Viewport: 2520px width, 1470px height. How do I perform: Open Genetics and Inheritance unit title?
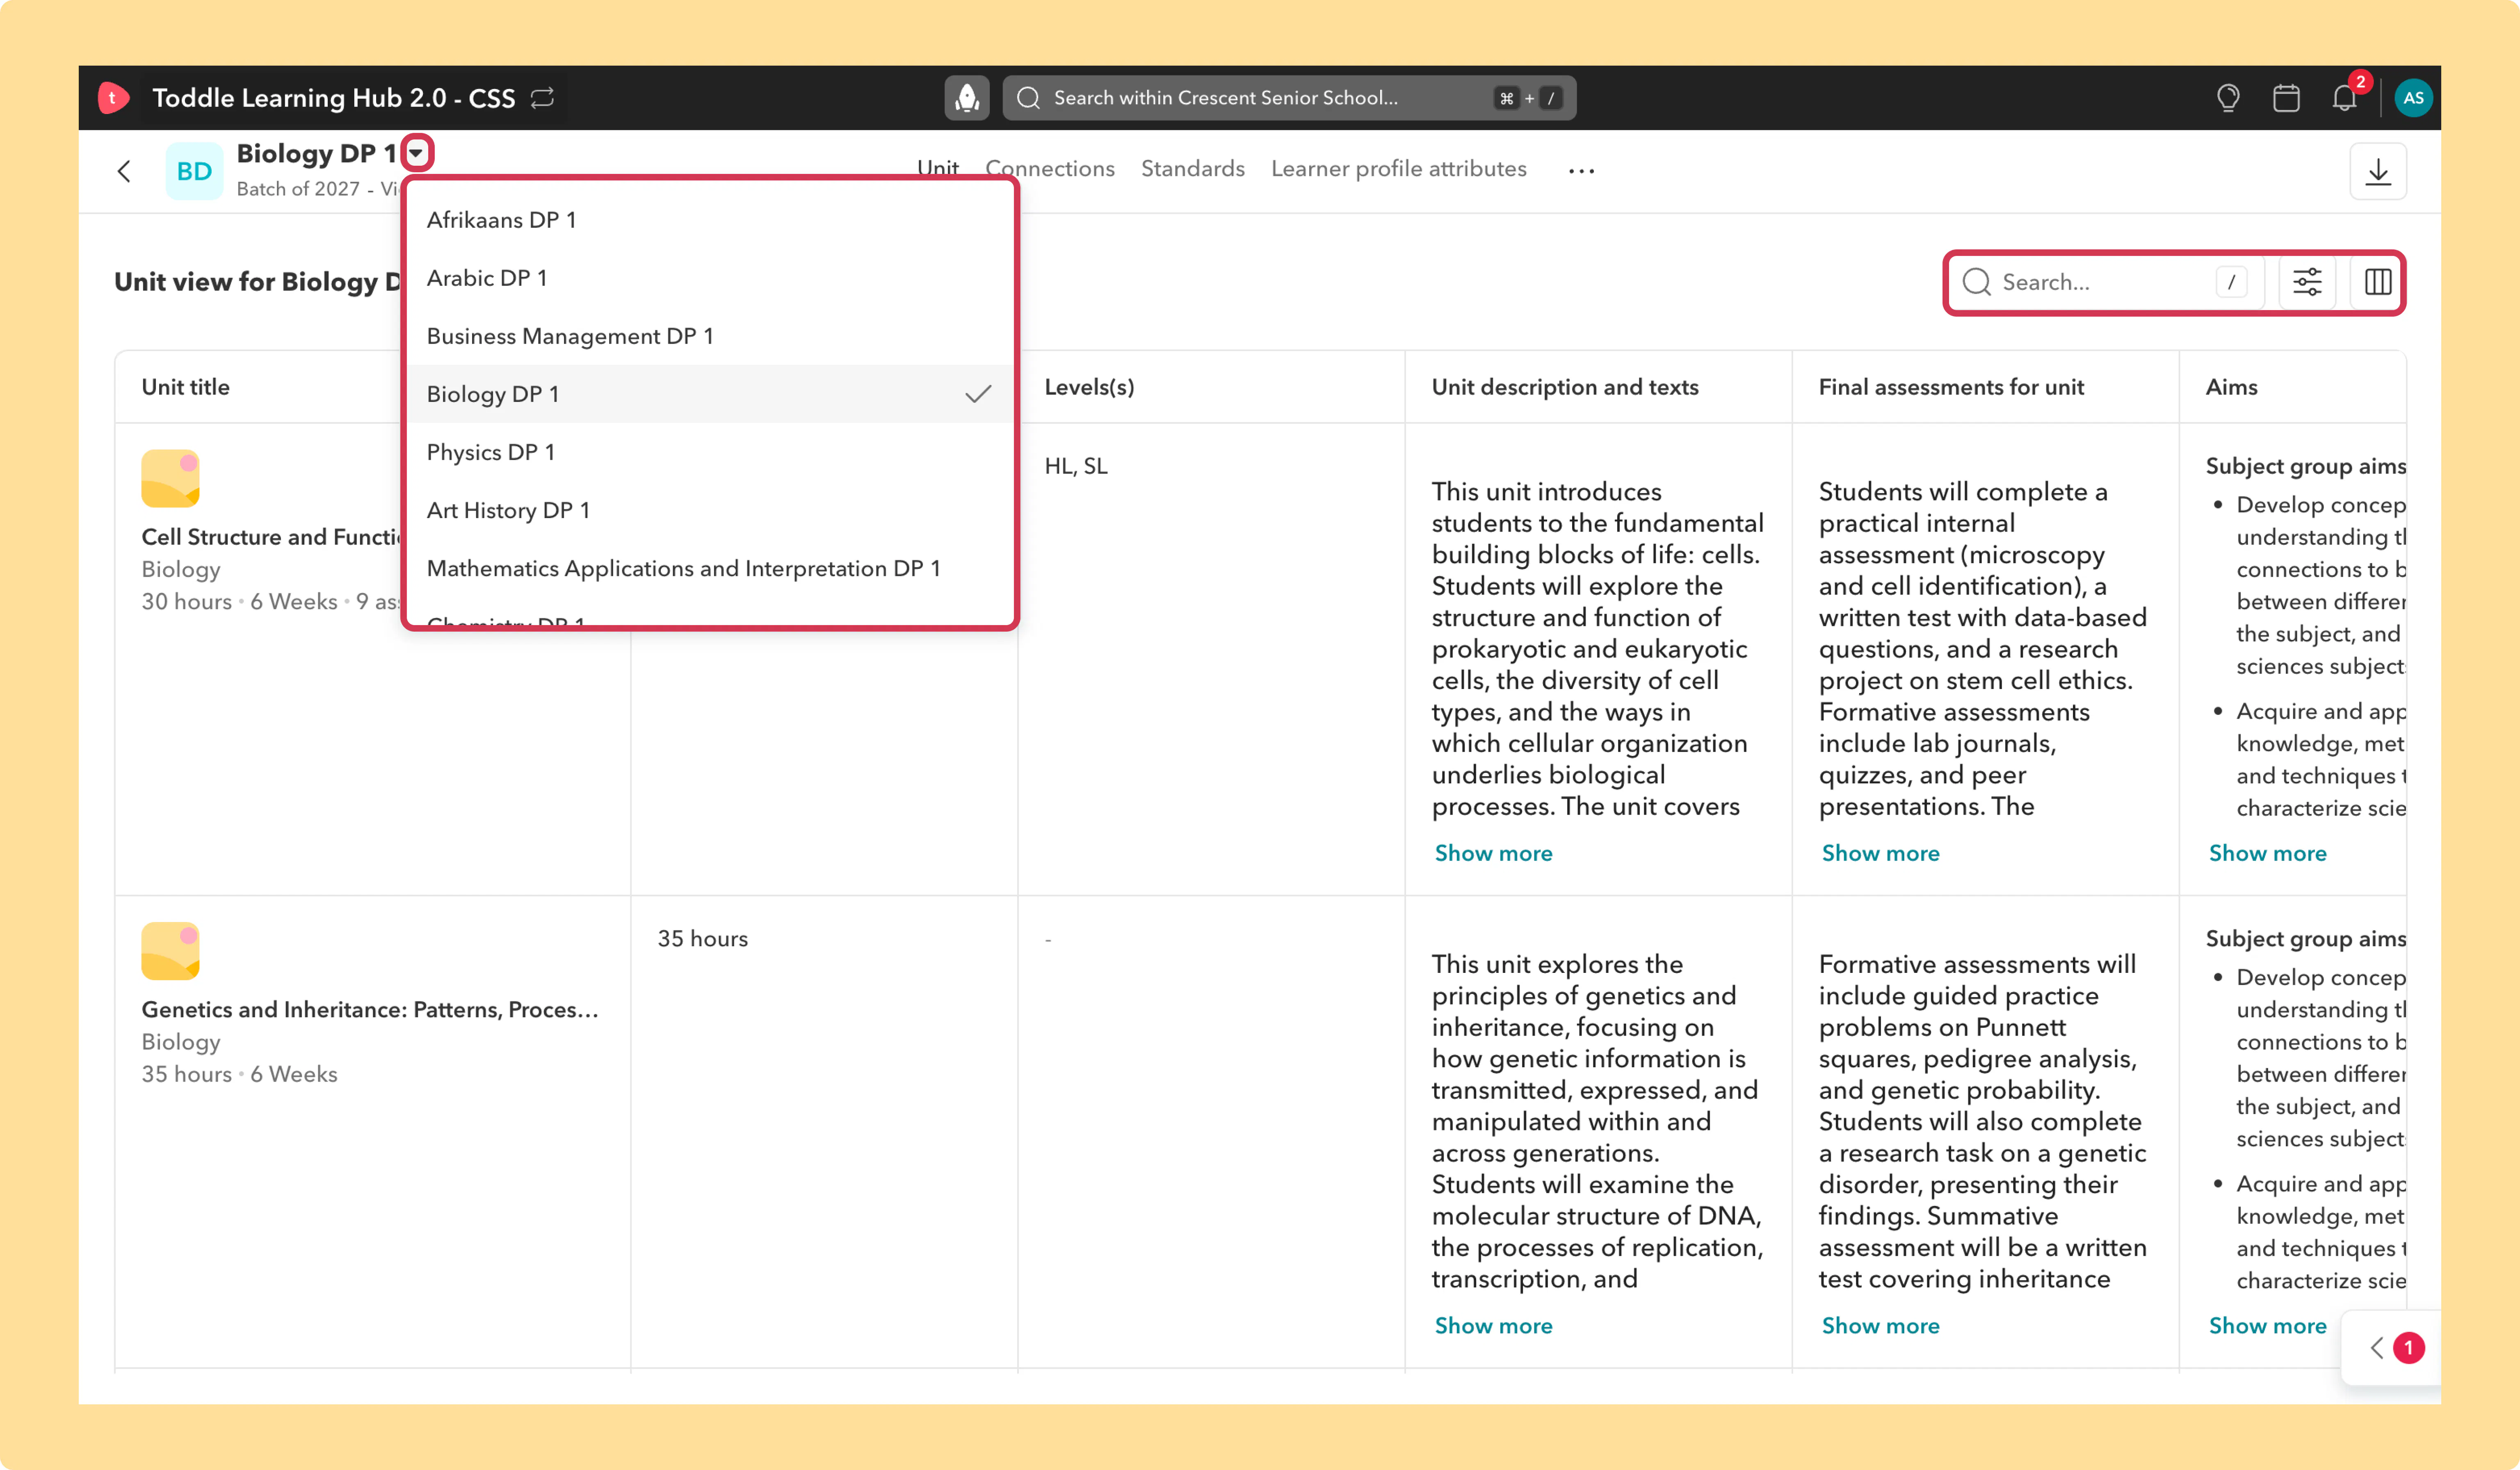(x=370, y=1009)
